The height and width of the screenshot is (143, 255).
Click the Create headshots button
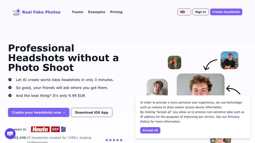click(x=226, y=12)
